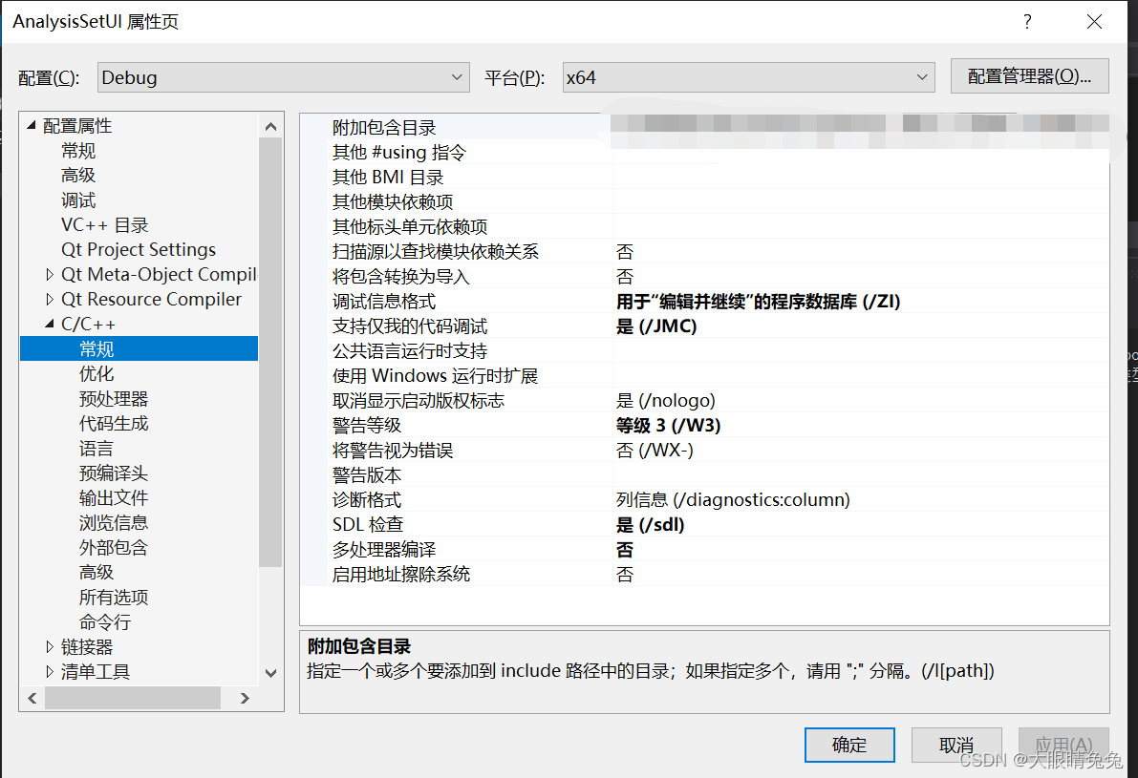Select 预编译头 in the tree
Image resolution: width=1138 pixels, height=778 pixels.
click(113, 473)
